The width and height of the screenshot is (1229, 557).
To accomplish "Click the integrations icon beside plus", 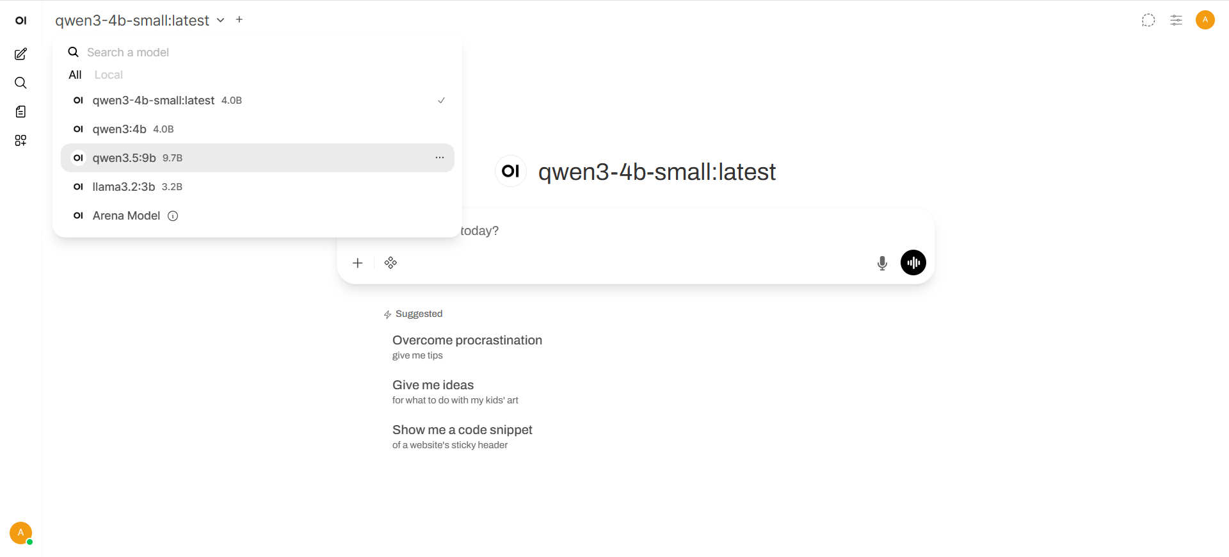I will pyautogui.click(x=390, y=262).
